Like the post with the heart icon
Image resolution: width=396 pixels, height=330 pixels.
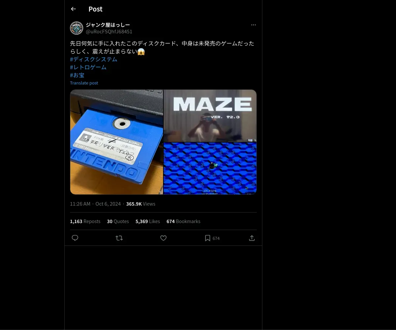163,238
